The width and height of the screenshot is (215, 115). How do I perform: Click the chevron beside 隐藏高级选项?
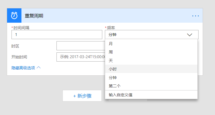[x=39, y=68]
